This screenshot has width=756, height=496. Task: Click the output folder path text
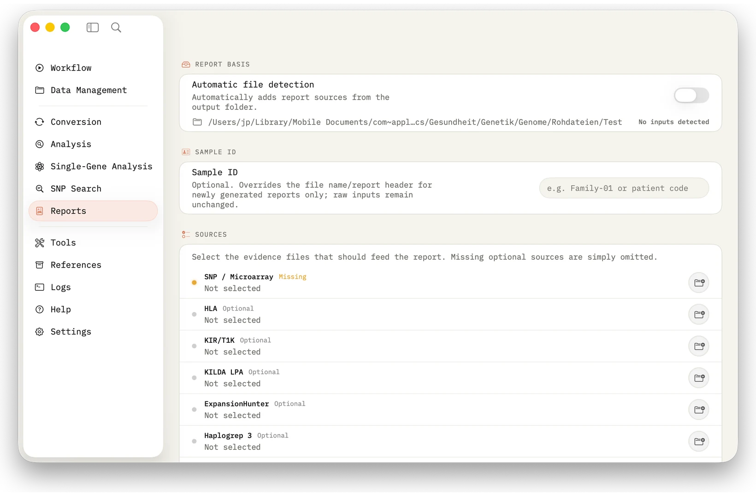[415, 122]
